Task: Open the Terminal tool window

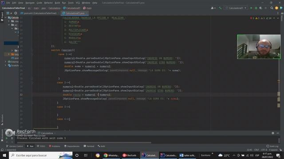Action: [89, 146]
